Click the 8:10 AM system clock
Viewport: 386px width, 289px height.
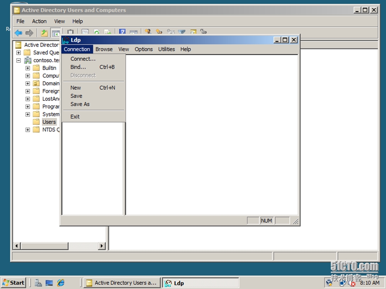[x=369, y=283]
